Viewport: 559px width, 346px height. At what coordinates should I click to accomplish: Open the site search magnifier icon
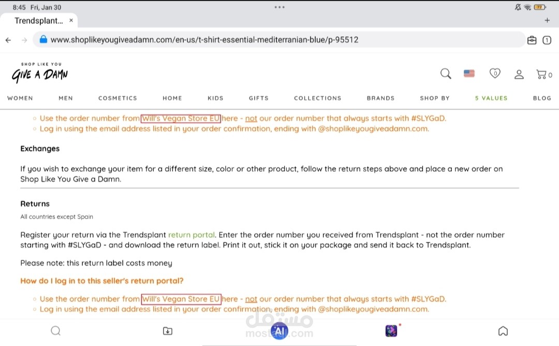point(446,74)
